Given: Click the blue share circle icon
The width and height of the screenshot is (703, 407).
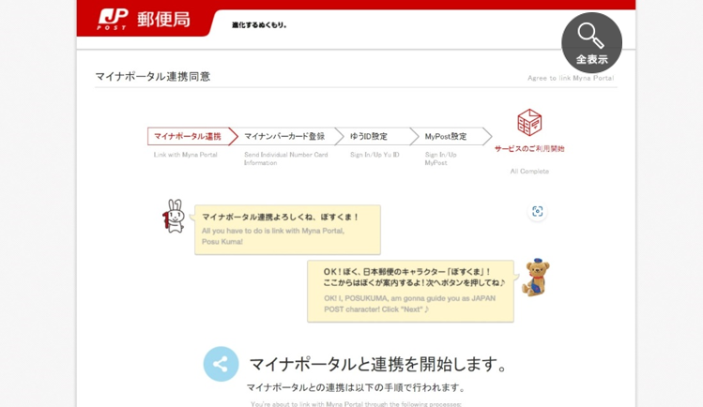Looking at the screenshot, I should (x=221, y=364).
